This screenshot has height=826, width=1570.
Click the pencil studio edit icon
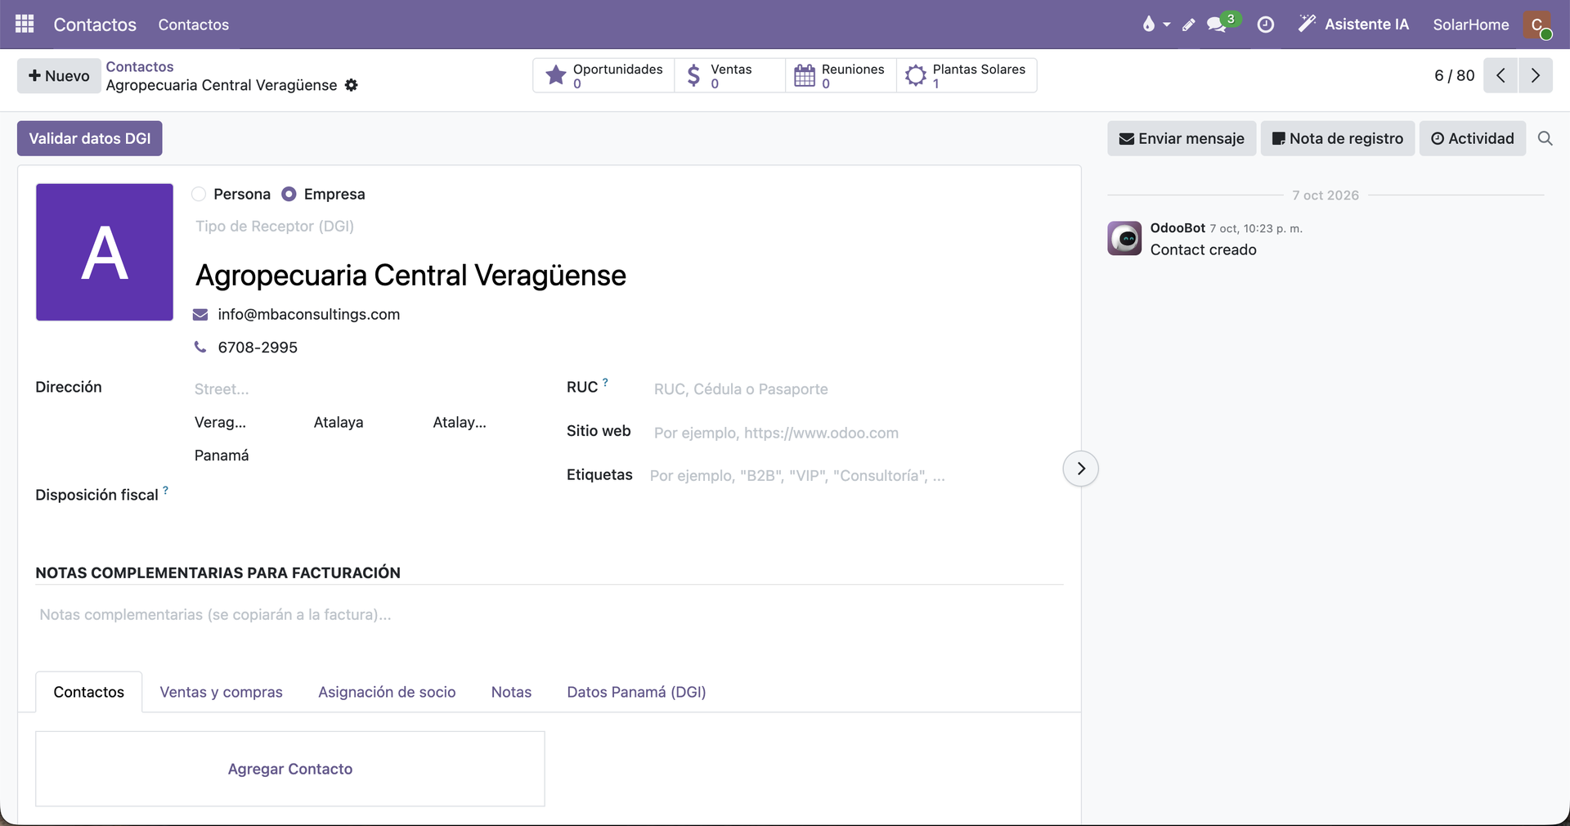[1189, 25]
